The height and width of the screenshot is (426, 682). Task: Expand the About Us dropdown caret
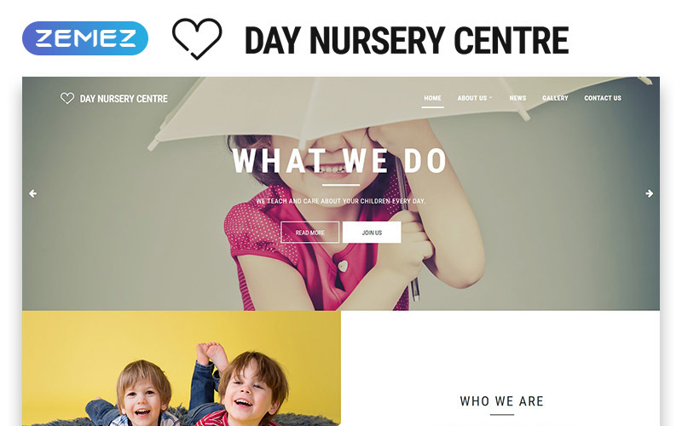click(x=491, y=98)
